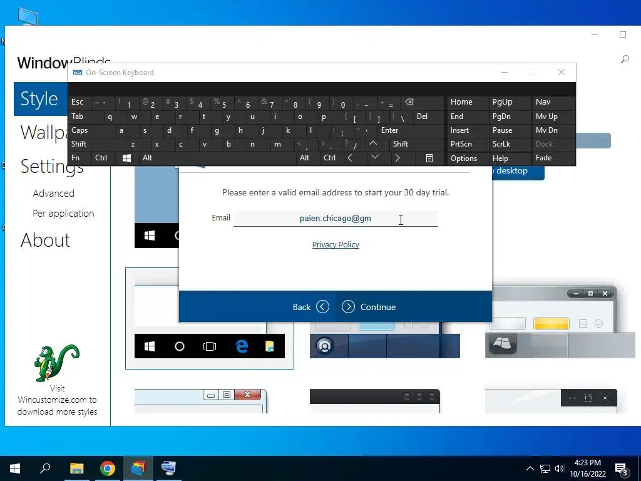Toggle the Caps key on the On-Screen Keyboard
This screenshot has height=481, width=641.
[x=90, y=130]
